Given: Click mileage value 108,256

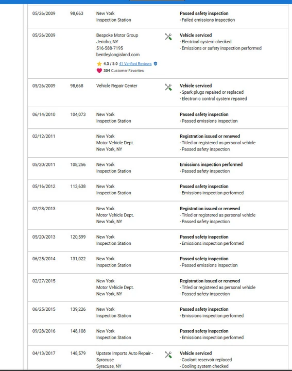Looking at the screenshot, I should 78,165.
